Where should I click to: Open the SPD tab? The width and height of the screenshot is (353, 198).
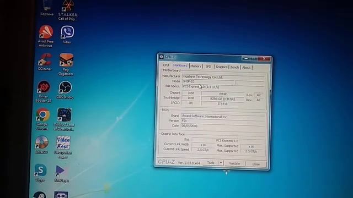tap(208, 67)
